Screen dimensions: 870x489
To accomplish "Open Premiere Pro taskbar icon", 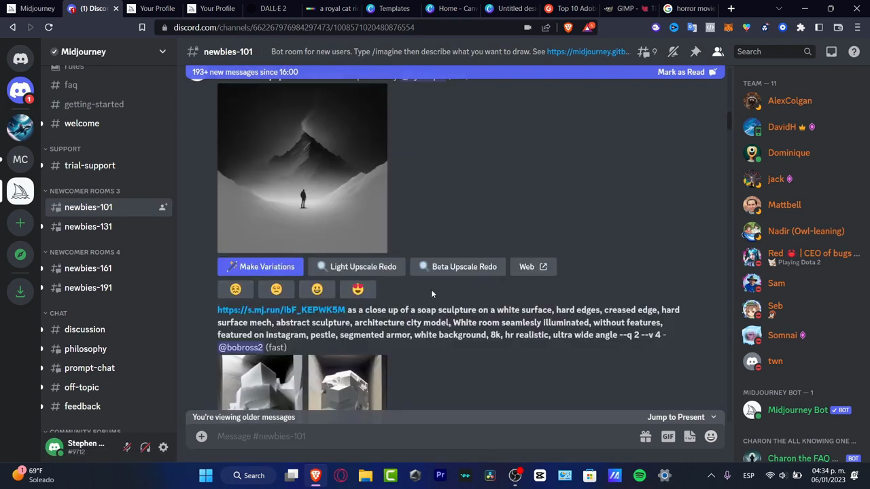I will [x=440, y=475].
